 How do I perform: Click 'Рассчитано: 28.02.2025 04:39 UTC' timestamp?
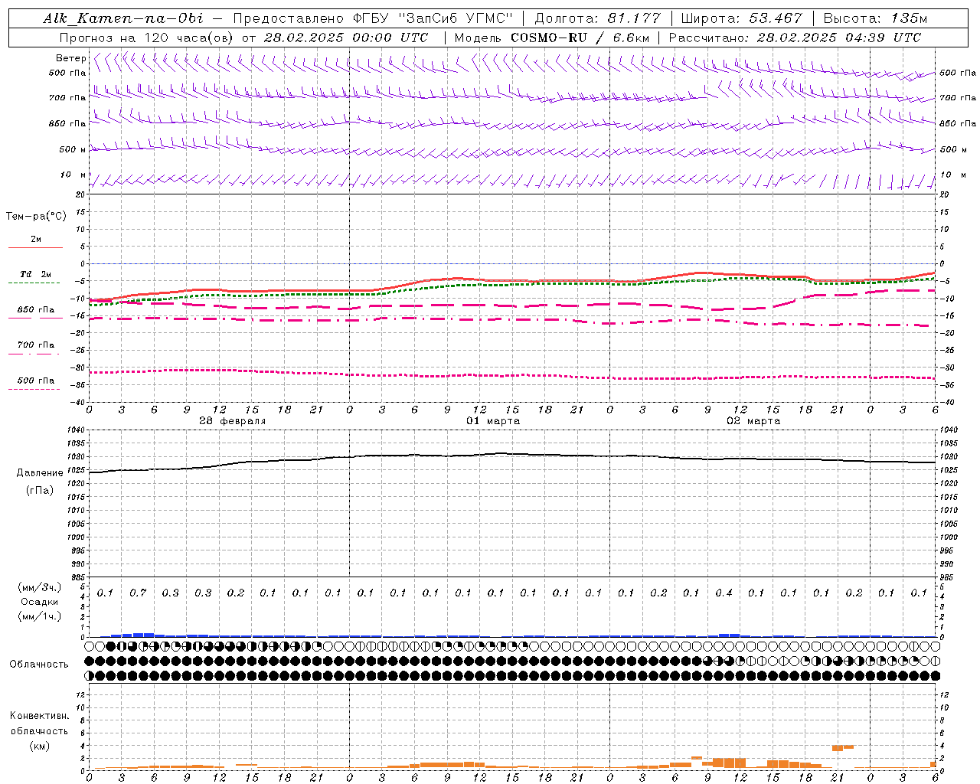[x=795, y=38]
